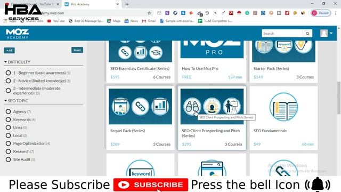Click the bar chart icon in Sequel Pack
341x192 pixels.
click(x=160, y=107)
